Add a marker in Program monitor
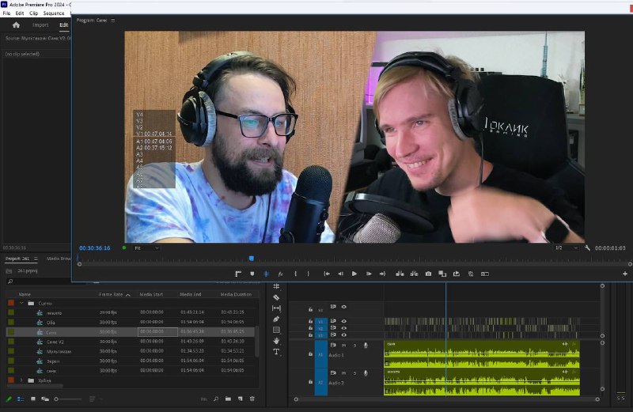The image size is (633, 412). (252, 274)
